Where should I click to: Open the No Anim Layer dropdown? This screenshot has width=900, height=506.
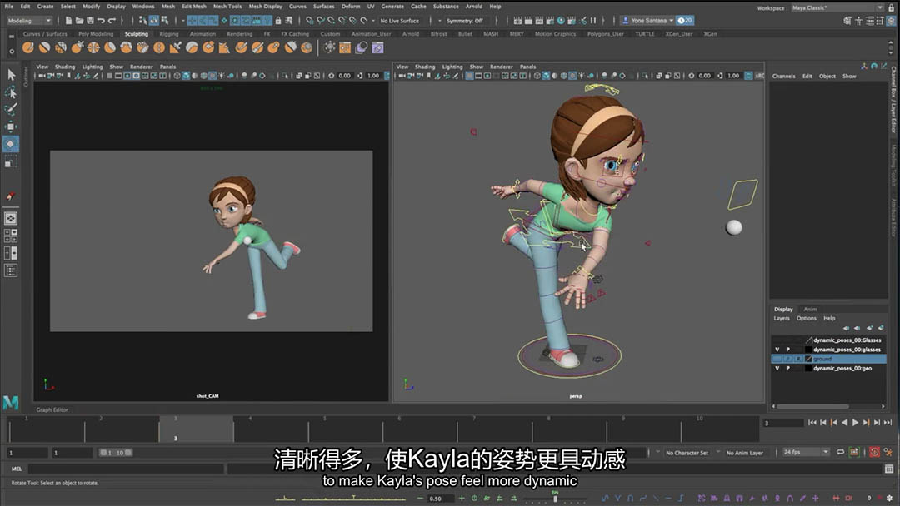pos(745,453)
